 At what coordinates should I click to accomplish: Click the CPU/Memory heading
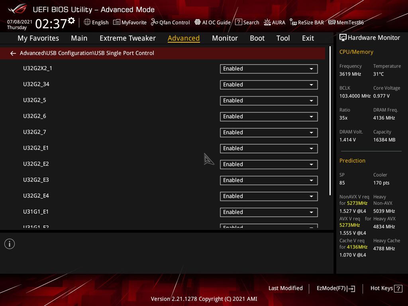pos(356,52)
